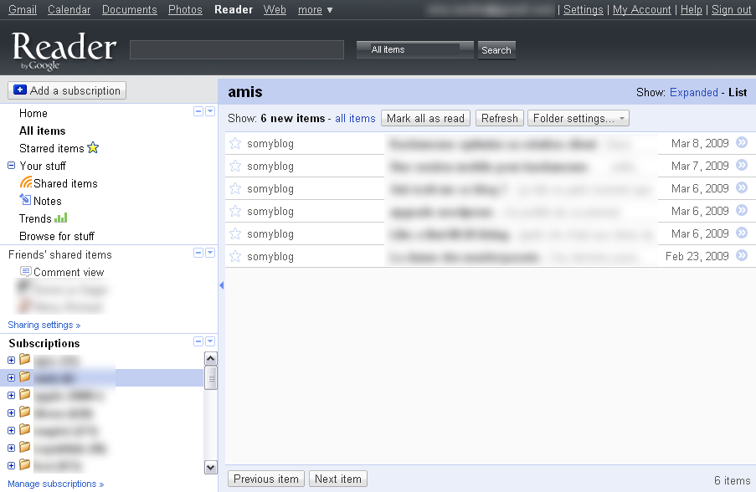756x492 pixels.
Task: Click the search input field
Action: pyautogui.click(x=237, y=49)
